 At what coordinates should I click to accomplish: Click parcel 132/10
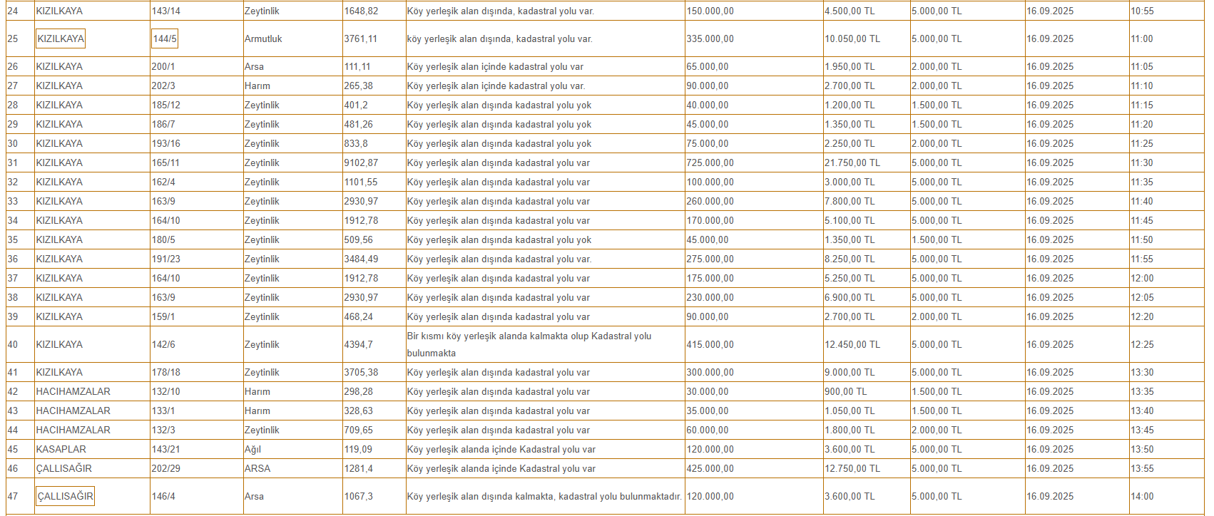coord(165,391)
